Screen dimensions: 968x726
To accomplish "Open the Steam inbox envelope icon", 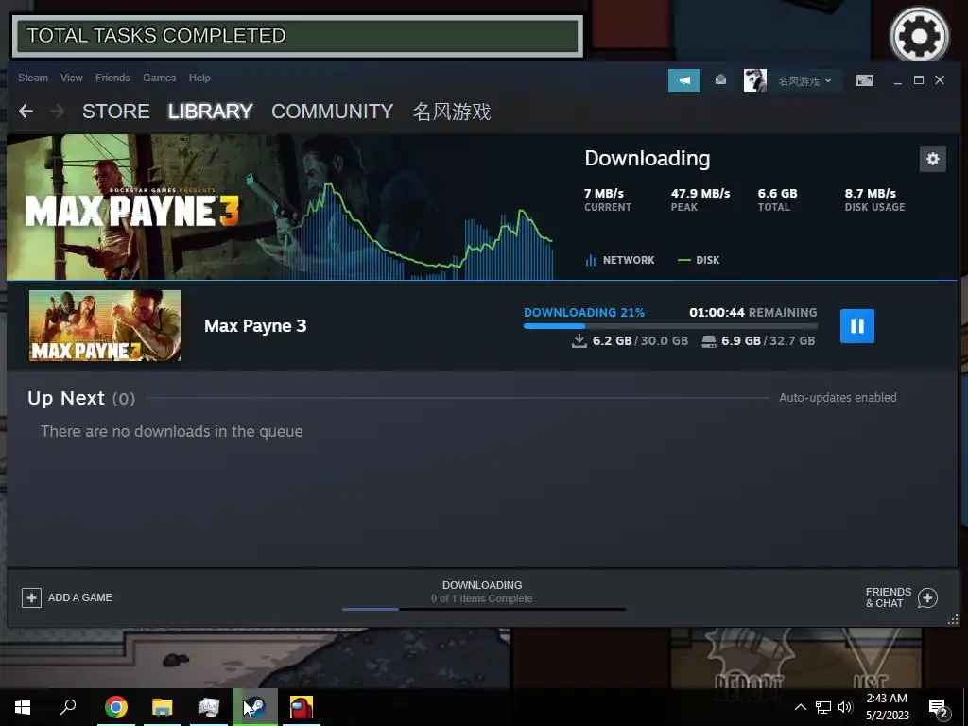I will [x=720, y=79].
